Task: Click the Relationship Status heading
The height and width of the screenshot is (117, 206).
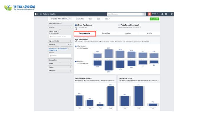Action: click(83, 78)
